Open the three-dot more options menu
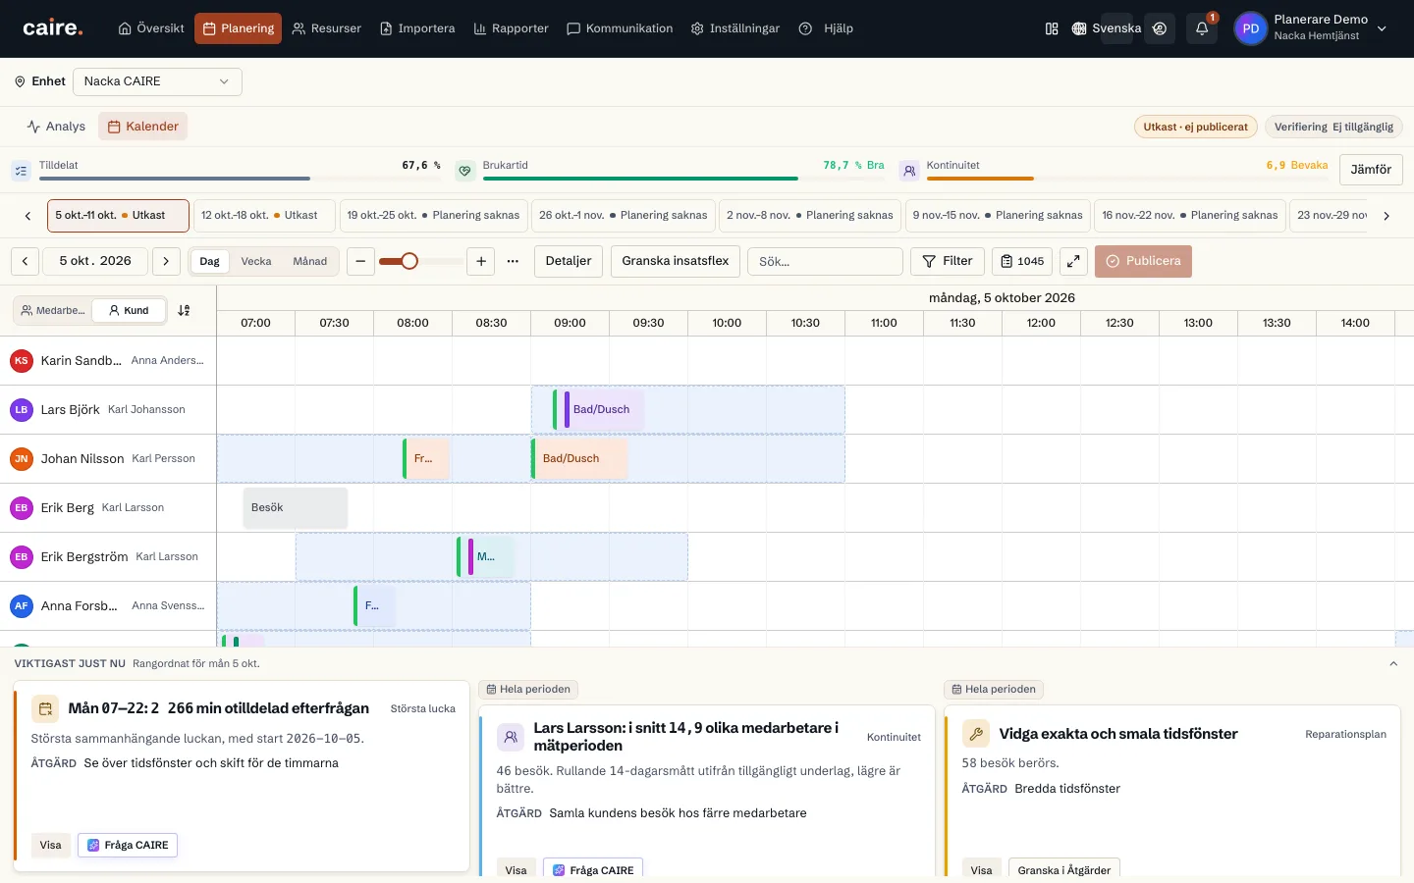Image resolution: width=1414 pixels, height=883 pixels. pyautogui.click(x=513, y=261)
